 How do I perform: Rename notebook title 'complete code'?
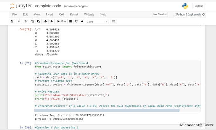pos(48,6)
